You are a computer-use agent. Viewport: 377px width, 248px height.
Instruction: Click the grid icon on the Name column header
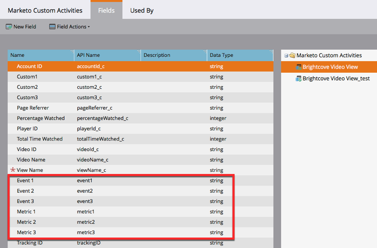coord(71,51)
